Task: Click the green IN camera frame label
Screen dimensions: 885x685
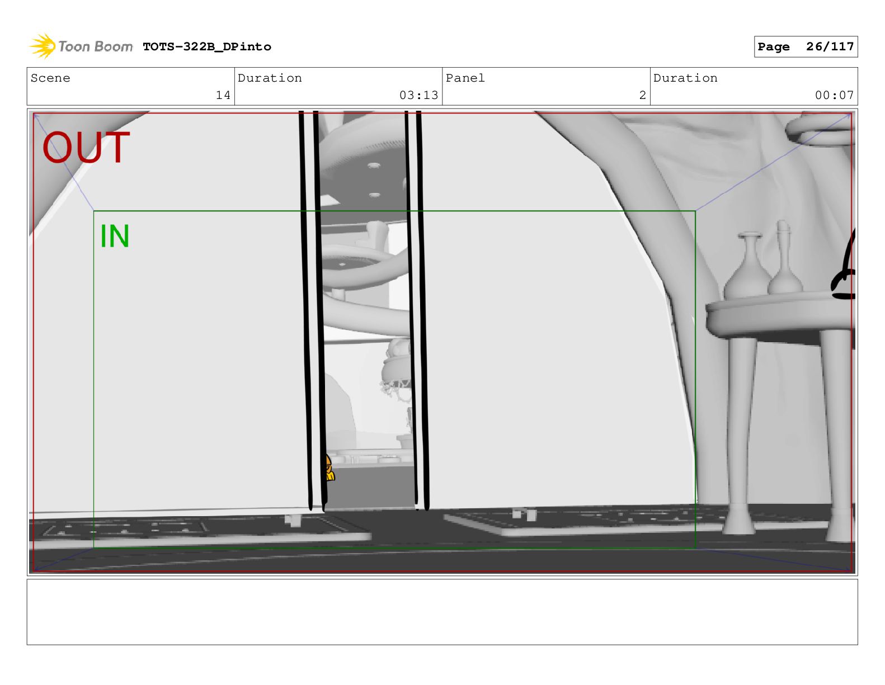Action: click(115, 236)
